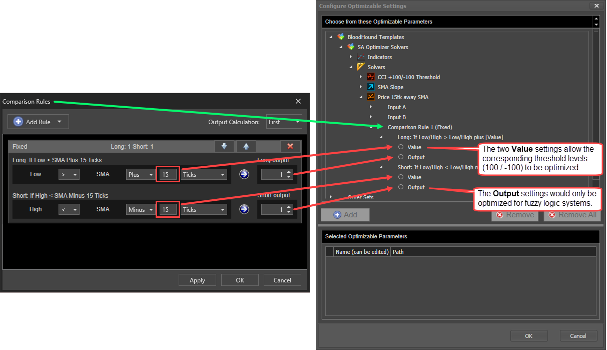Viewport: 607px width, 350px height.
Task: Click High input label in Short row
Action: click(x=36, y=209)
